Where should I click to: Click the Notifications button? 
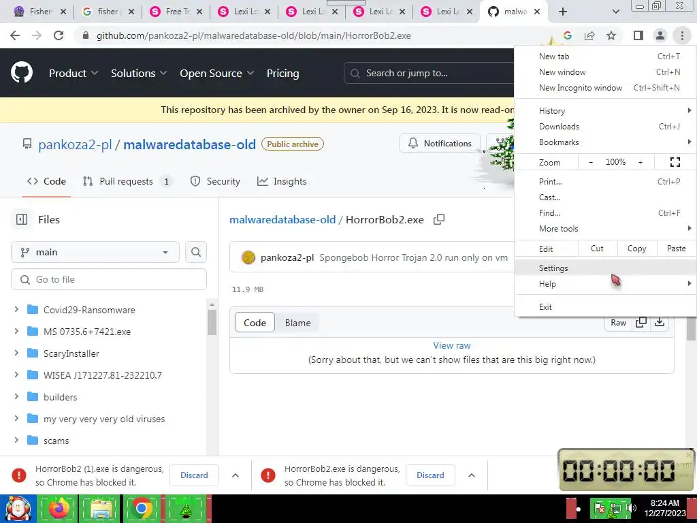440,143
